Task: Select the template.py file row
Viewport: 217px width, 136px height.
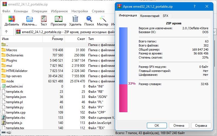Action: [x=58, y=107]
